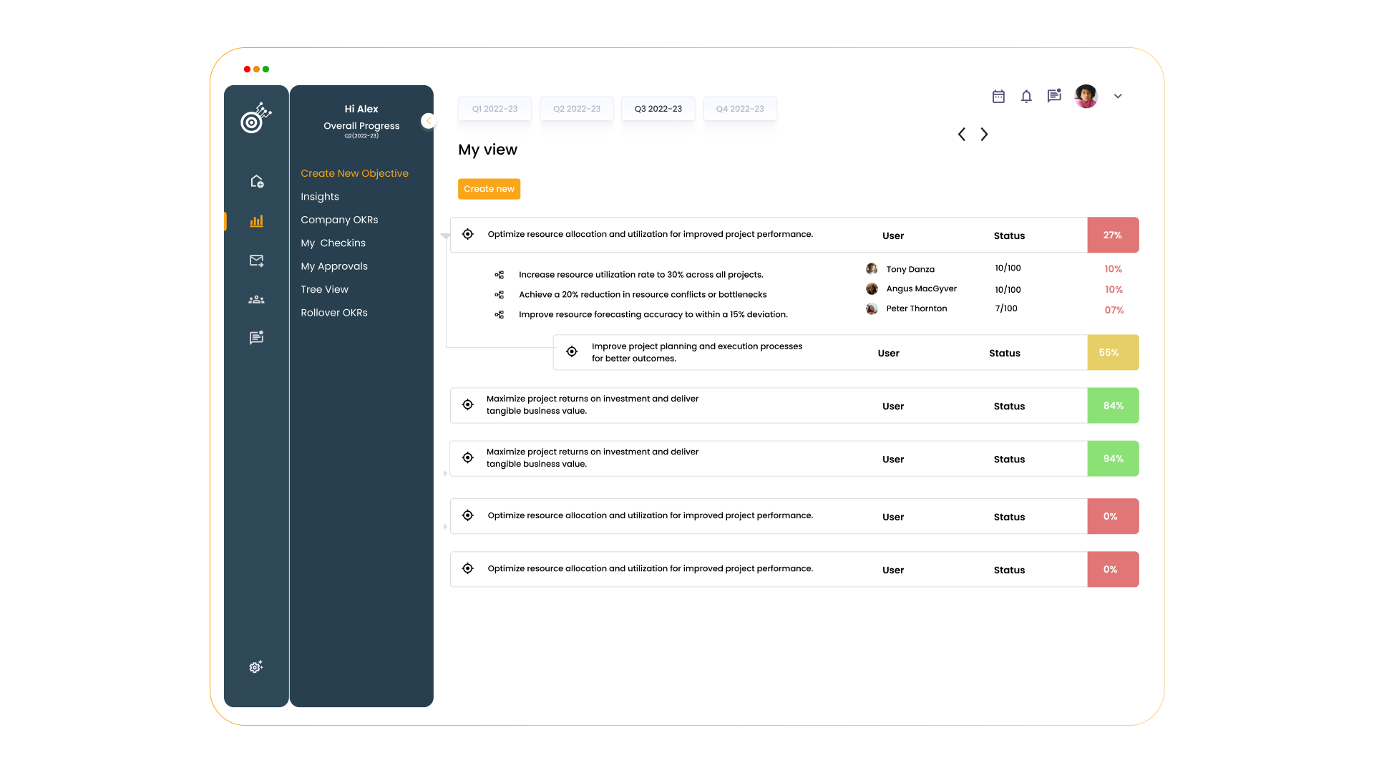The width and height of the screenshot is (1374, 773).
Task: Open the settings gear icon at sidebar bottom
Action: coord(255,667)
